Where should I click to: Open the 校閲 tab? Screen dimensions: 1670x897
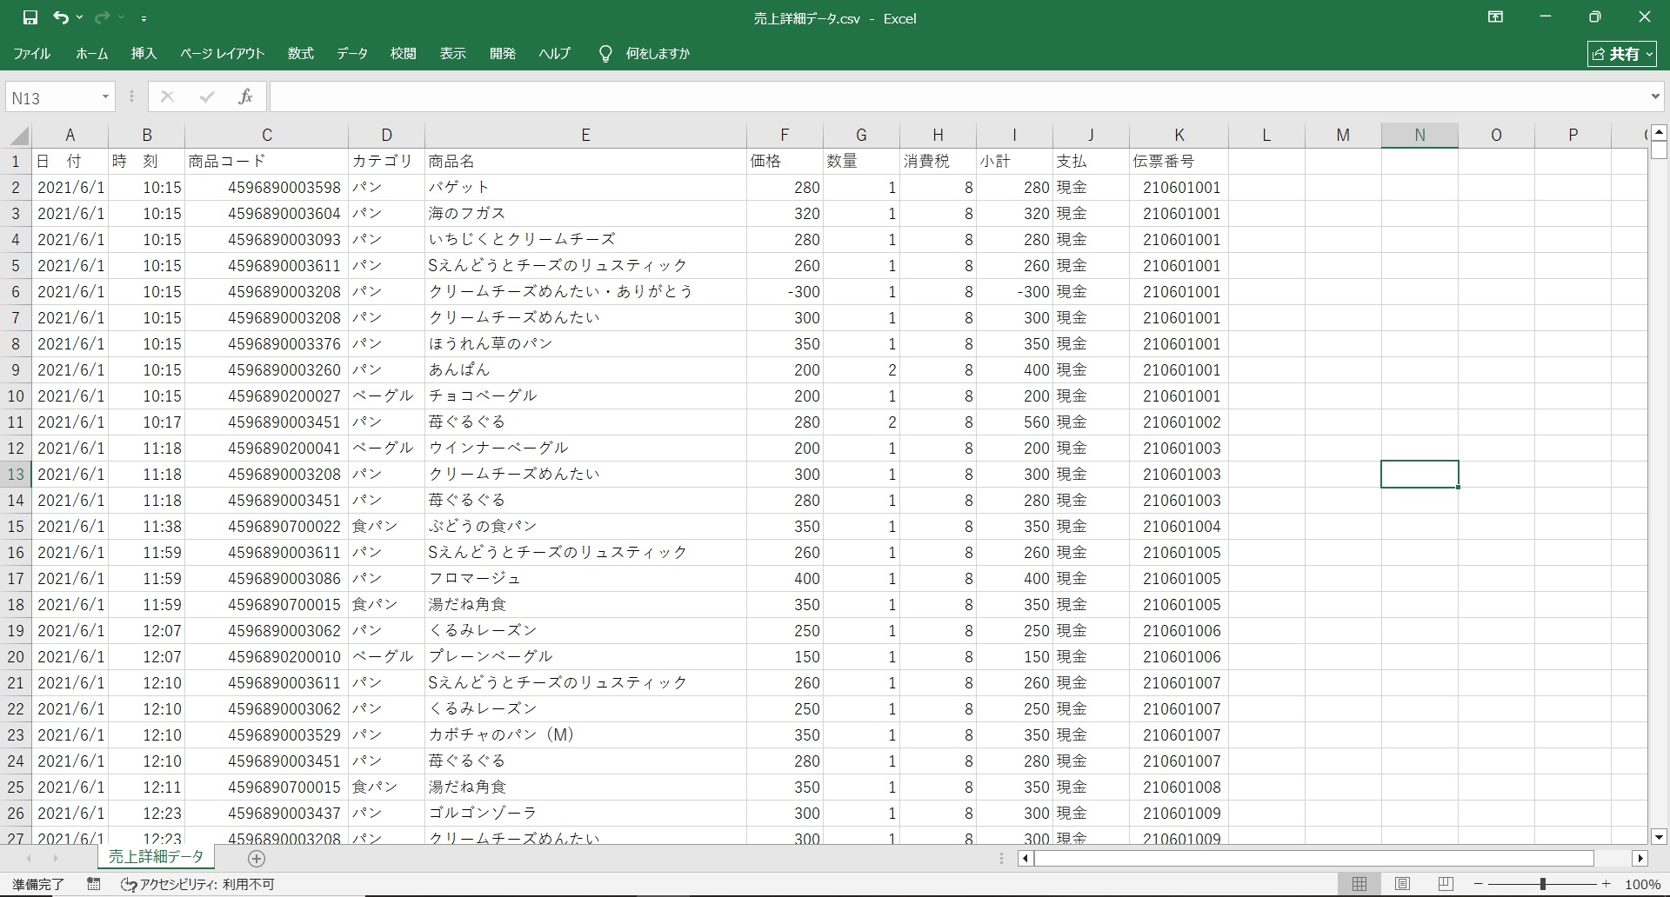click(403, 54)
